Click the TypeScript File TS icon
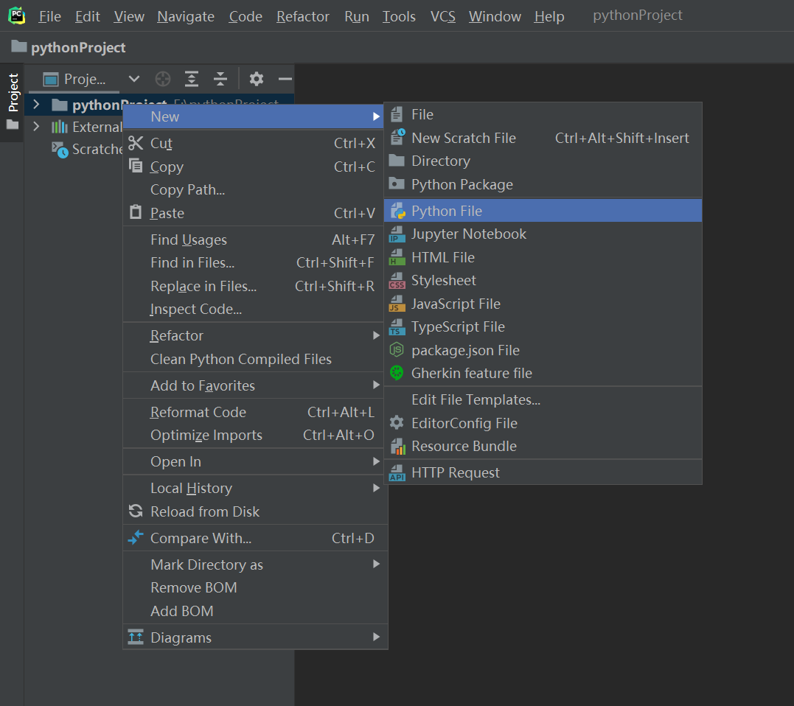The width and height of the screenshot is (794, 706). 397,327
